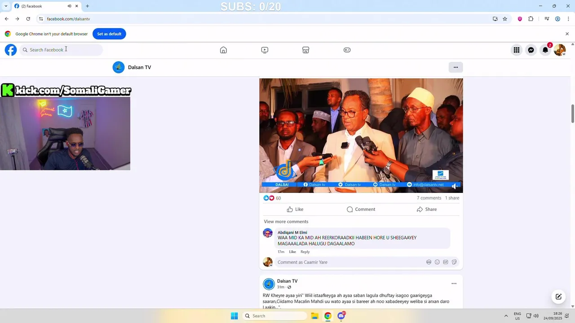The height and width of the screenshot is (323, 575).
Task: Open the Chrome media controls icon
Action: coord(547,19)
